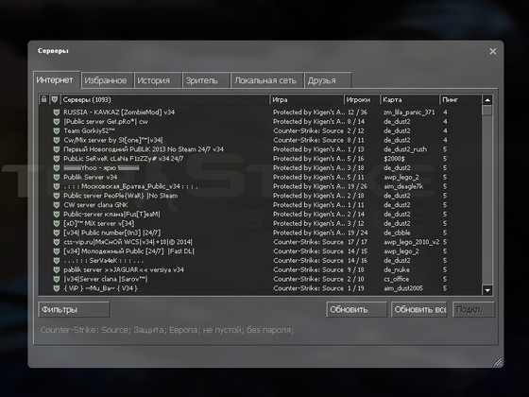Select Первый Новогодний PuBLiK 2013 server

coord(260,149)
